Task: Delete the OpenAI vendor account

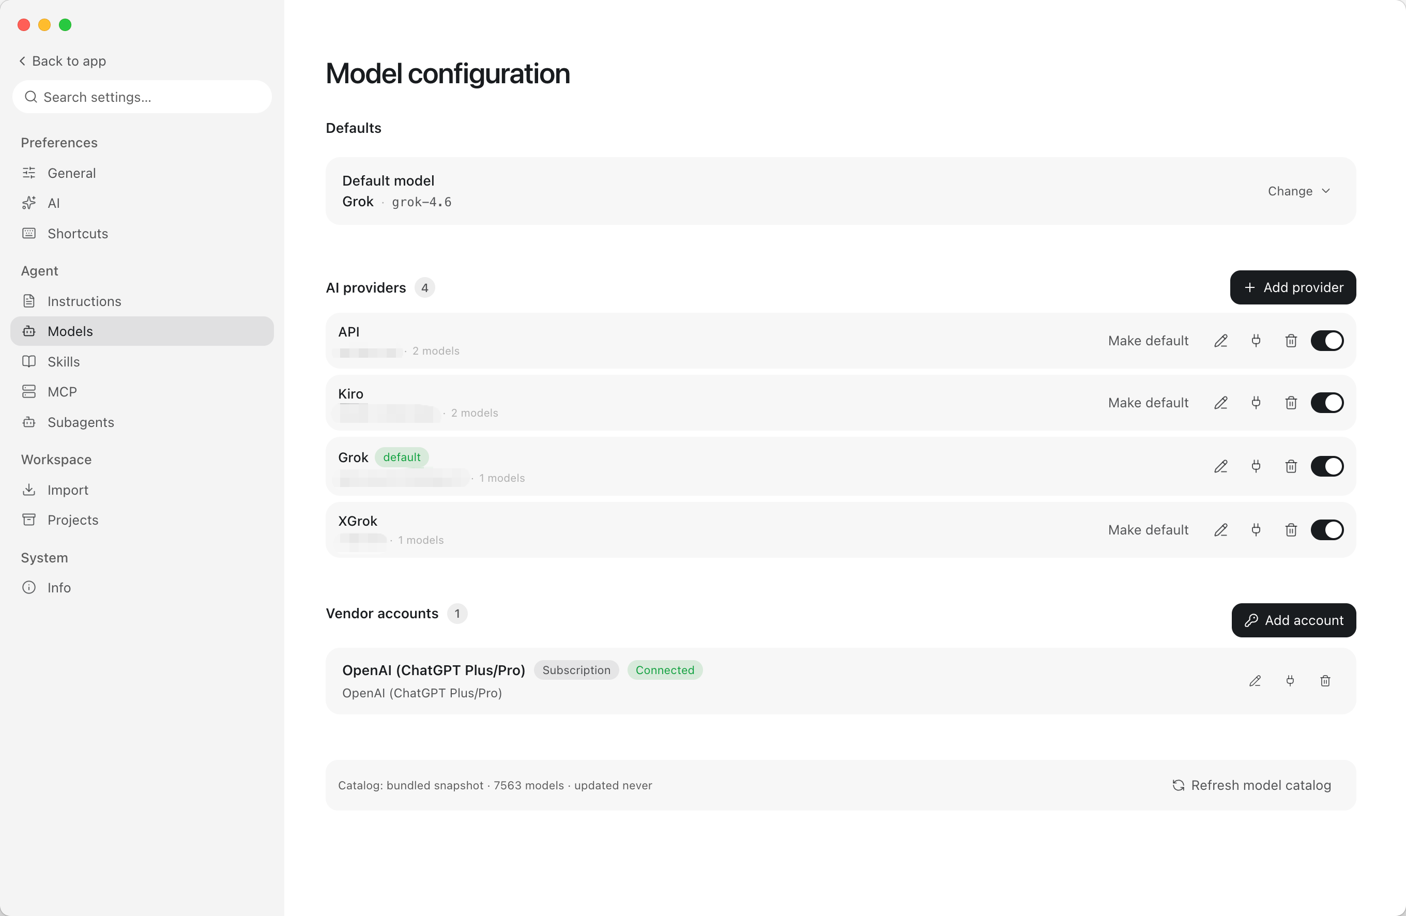Action: (x=1325, y=681)
